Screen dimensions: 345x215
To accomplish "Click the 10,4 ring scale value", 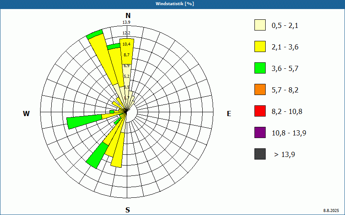I will (126, 44).
